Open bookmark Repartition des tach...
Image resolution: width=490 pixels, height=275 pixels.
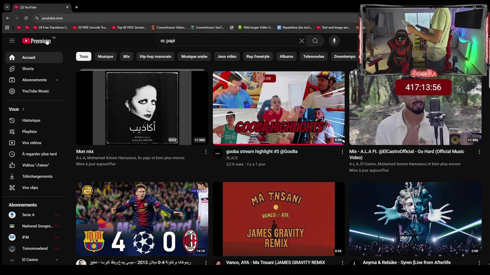294,27
